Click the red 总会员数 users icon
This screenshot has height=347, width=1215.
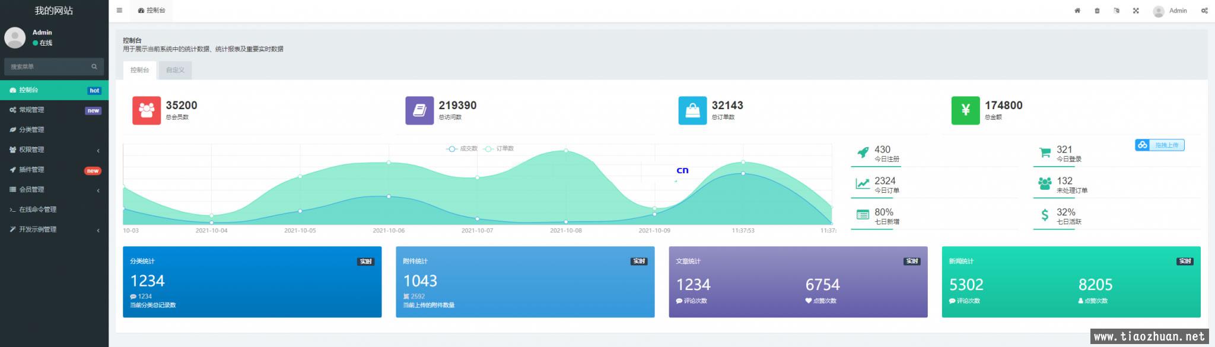coord(147,110)
